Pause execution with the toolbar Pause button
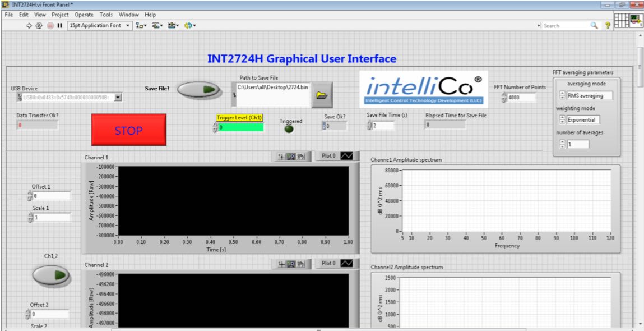 [x=59, y=26]
